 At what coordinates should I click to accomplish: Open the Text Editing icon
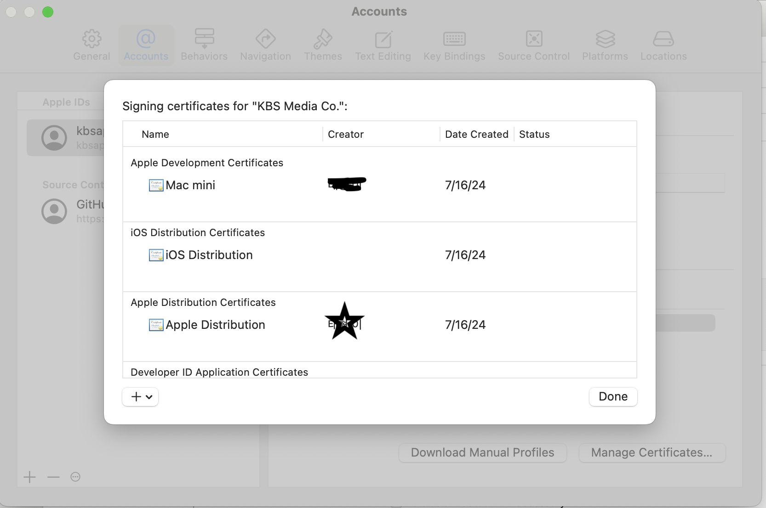tap(383, 39)
